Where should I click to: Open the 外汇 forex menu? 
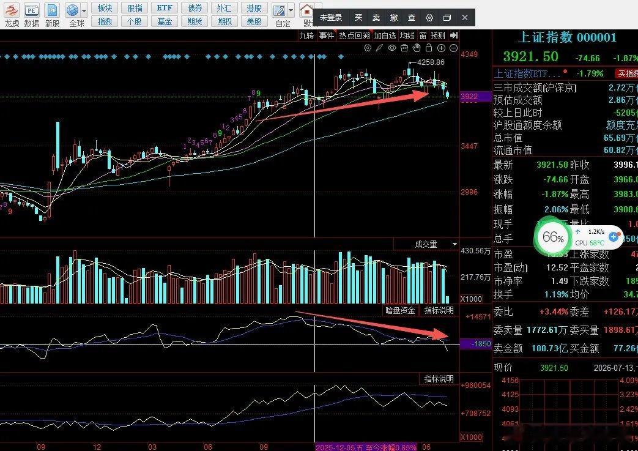(x=224, y=8)
